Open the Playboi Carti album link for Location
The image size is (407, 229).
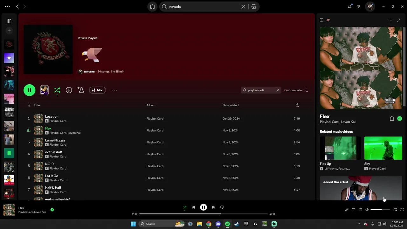click(155, 119)
